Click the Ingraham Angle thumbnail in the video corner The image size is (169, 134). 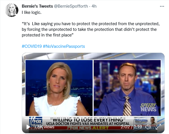[x=146, y=123]
